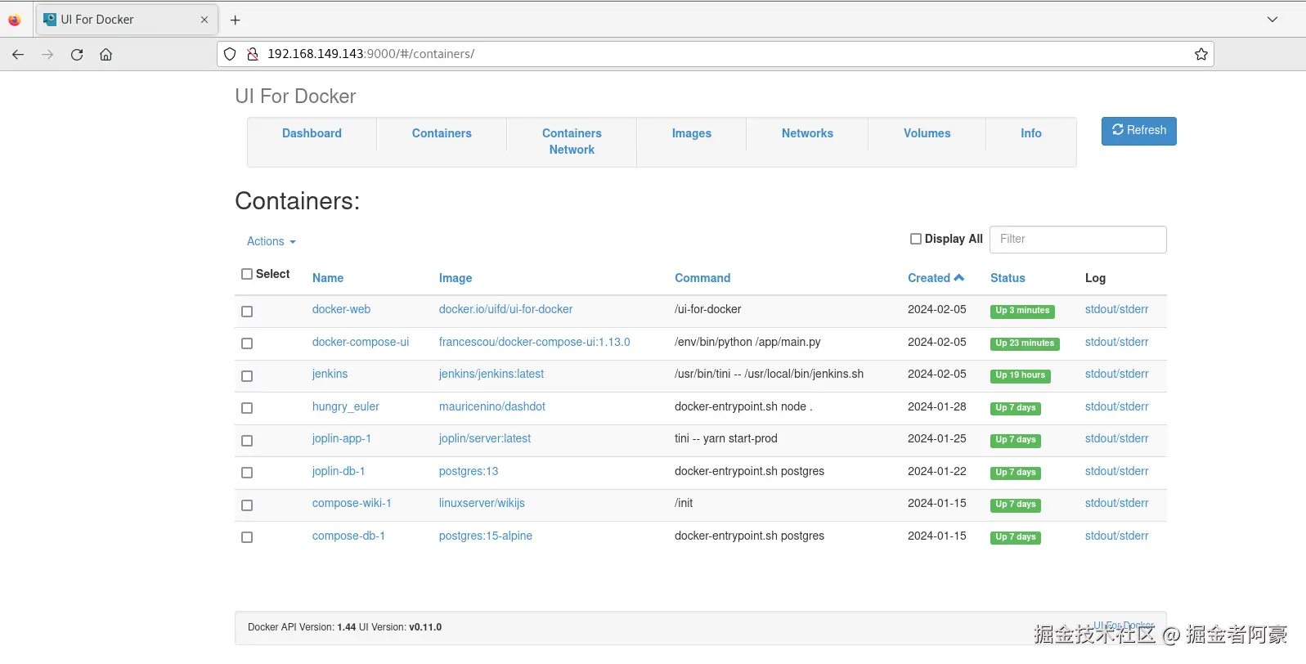1306x664 pixels.
Task: Open the linuxserver/wikijs image link
Action: tap(482, 503)
